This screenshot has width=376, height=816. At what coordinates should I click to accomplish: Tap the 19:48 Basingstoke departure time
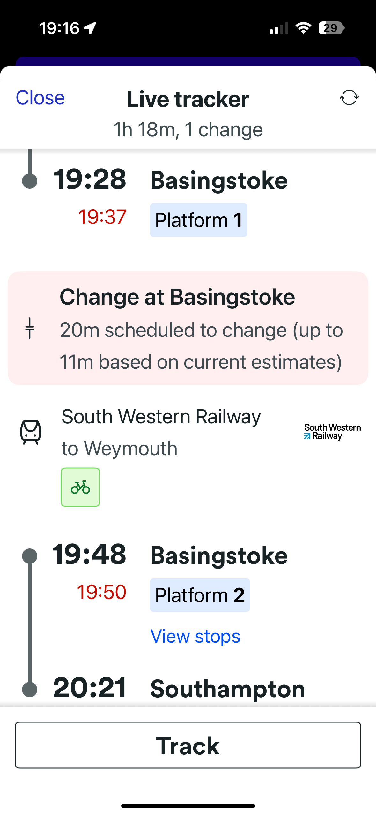(89, 554)
